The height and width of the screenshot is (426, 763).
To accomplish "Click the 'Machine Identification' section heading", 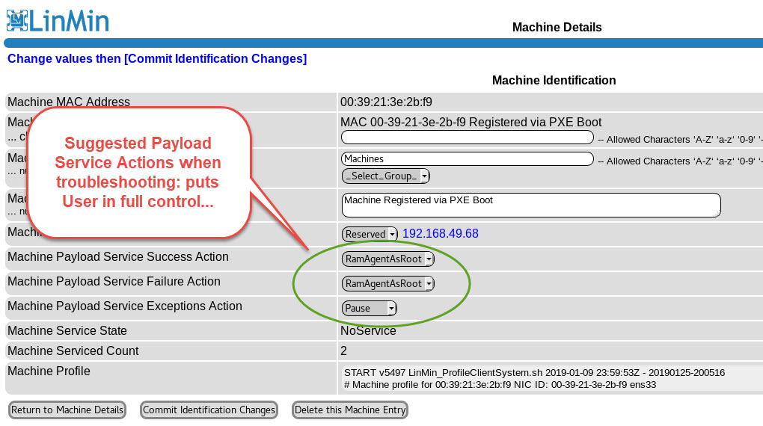I will click(x=554, y=81).
